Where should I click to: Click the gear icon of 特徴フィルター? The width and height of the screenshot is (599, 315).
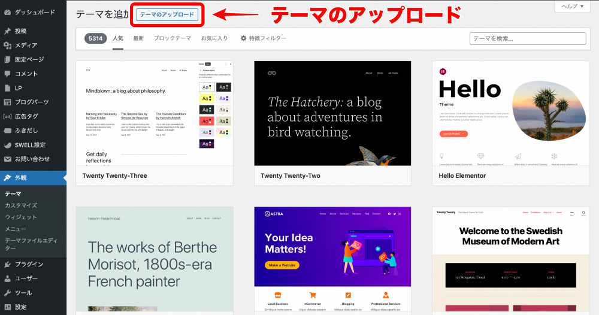click(x=243, y=38)
